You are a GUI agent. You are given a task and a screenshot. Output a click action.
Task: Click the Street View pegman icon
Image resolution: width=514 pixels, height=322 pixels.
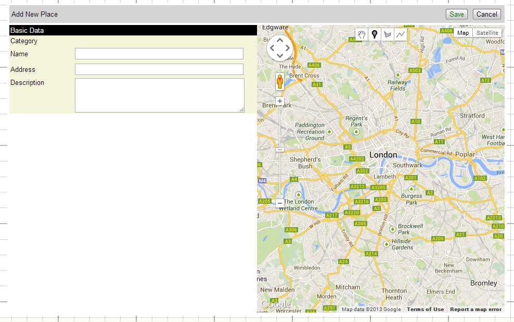pyautogui.click(x=279, y=81)
